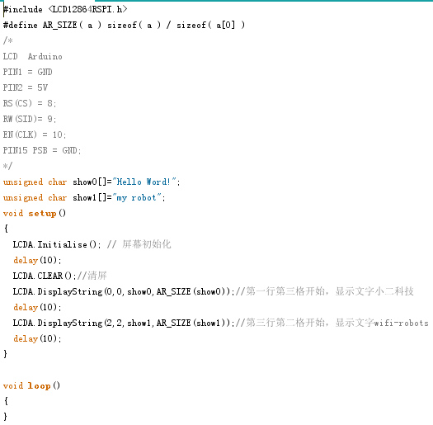The height and width of the screenshot is (425, 433).
Task: Click the "Hello Word!" string literal
Action: [x=144, y=182]
